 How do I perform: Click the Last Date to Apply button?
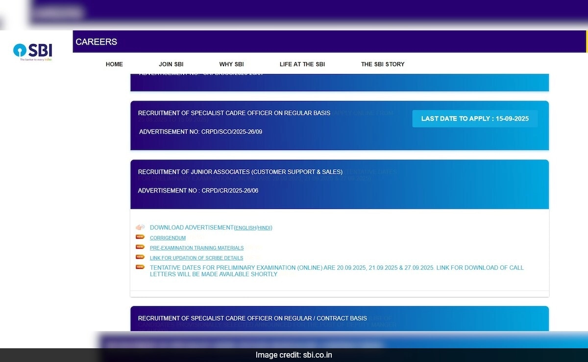tap(474, 119)
